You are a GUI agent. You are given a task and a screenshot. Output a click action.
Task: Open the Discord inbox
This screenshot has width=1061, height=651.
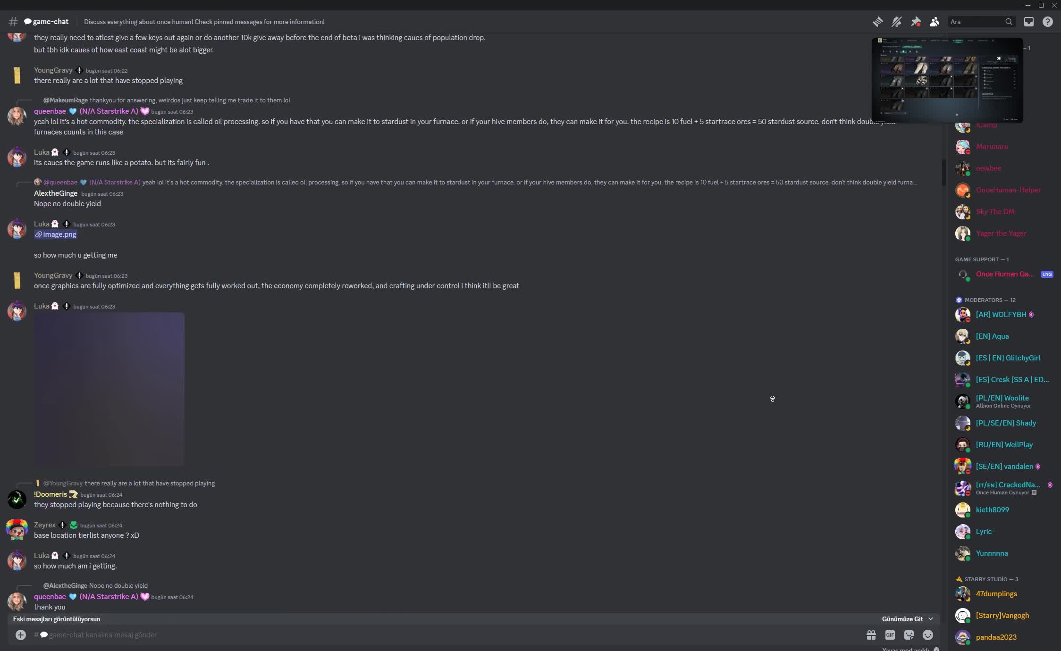(x=1028, y=22)
